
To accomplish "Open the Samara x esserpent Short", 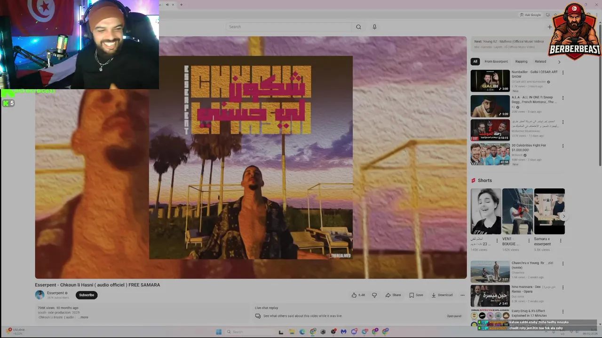I will coord(549,211).
